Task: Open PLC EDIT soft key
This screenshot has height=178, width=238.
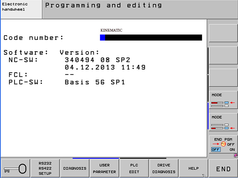Action: point(134,168)
